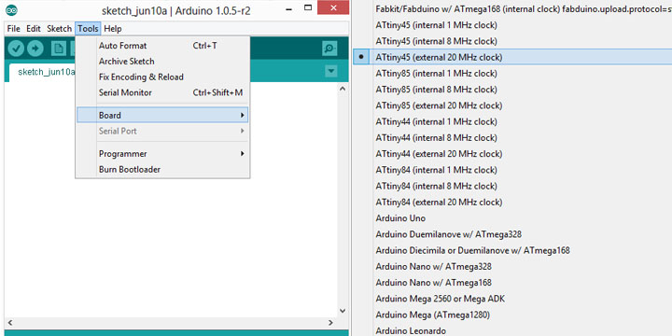Image resolution: width=672 pixels, height=336 pixels.
Task: Click the Verify checkmark toolbar icon
Action: pyautogui.click(x=16, y=49)
